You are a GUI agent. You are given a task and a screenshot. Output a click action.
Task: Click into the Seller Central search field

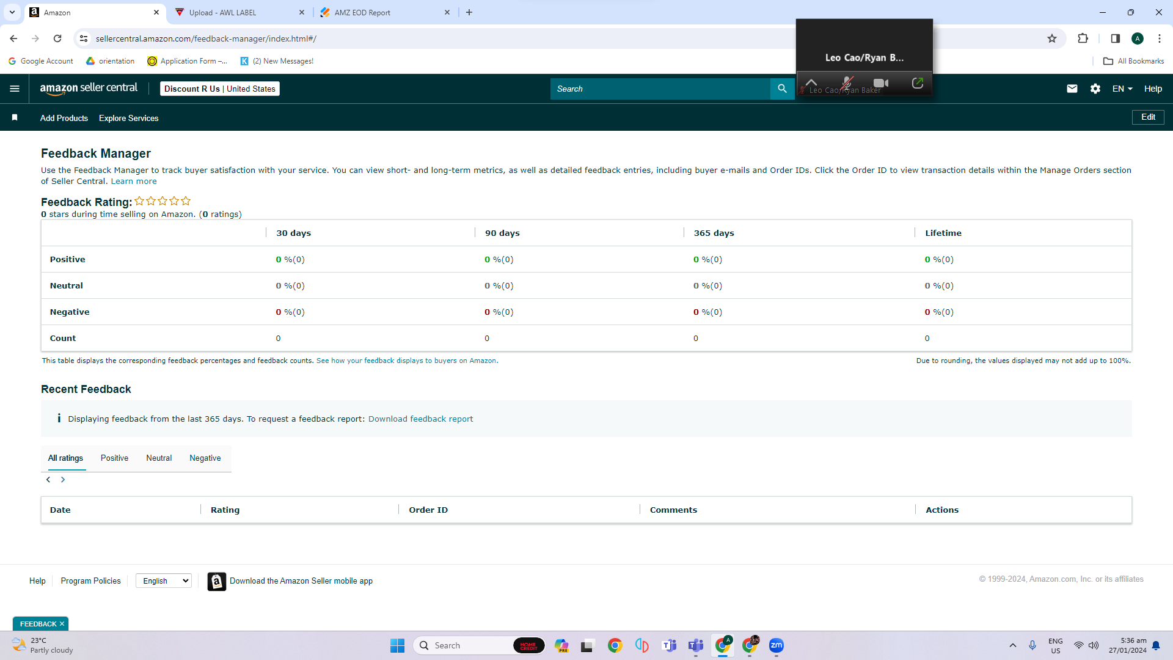point(660,89)
